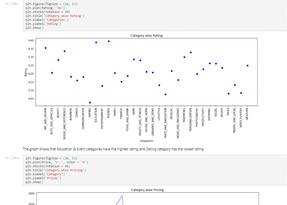Click the plot title 'Category wise Rating'
The height and width of the screenshot is (205, 287).
tap(146, 35)
